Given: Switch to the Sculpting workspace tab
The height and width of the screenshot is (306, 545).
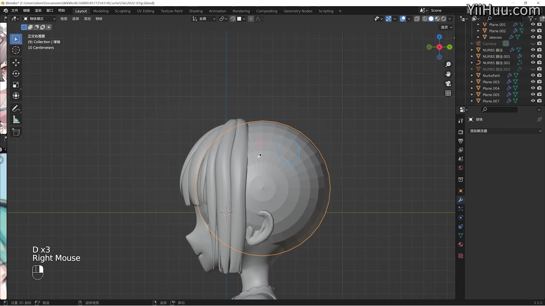Looking at the screenshot, I should click(122, 11).
